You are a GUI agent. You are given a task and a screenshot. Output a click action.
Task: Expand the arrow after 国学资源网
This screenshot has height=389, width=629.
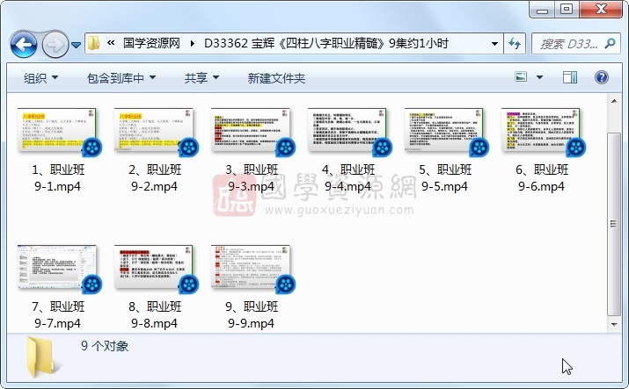pos(193,43)
